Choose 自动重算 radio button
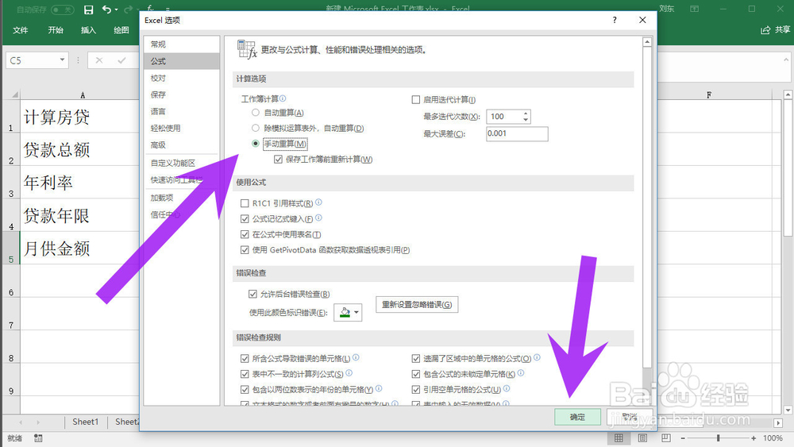 click(x=256, y=113)
